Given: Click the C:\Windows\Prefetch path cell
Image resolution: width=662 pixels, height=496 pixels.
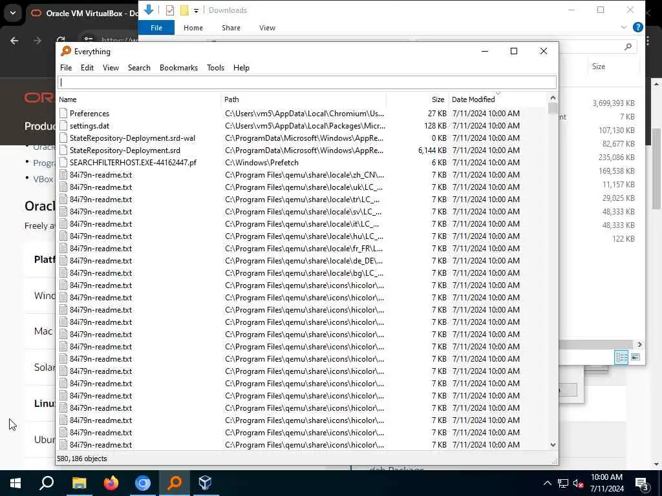Looking at the screenshot, I should [262, 162].
